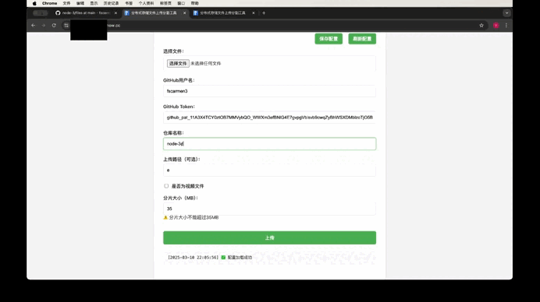Open a new browser tab
Screen dimensions: 540x302
point(264,13)
